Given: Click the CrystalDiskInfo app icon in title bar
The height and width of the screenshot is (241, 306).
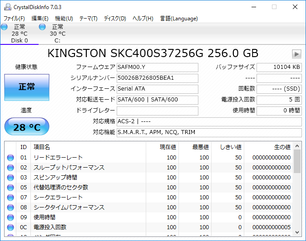Looking at the screenshot, I should [7, 7].
